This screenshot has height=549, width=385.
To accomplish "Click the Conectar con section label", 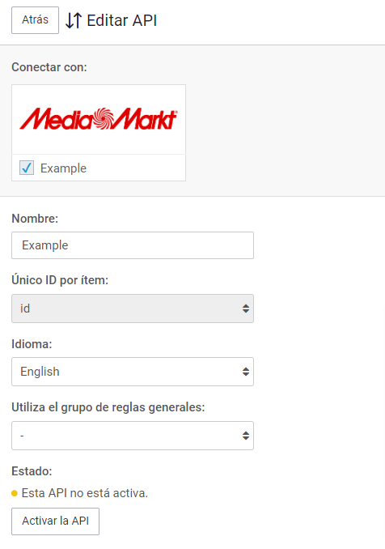I will pyautogui.click(x=49, y=67).
